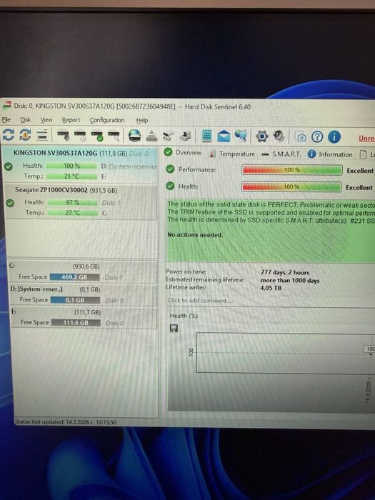Click the right-panel Health 100 % bar
This screenshot has height=500, width=375.
(291, 186)
